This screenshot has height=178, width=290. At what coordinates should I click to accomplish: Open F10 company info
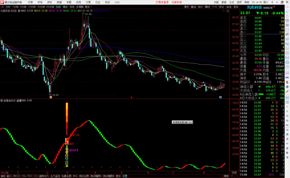215,7
